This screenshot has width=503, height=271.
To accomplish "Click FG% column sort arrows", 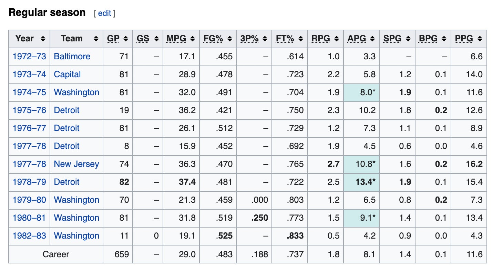I will [229, 39].
